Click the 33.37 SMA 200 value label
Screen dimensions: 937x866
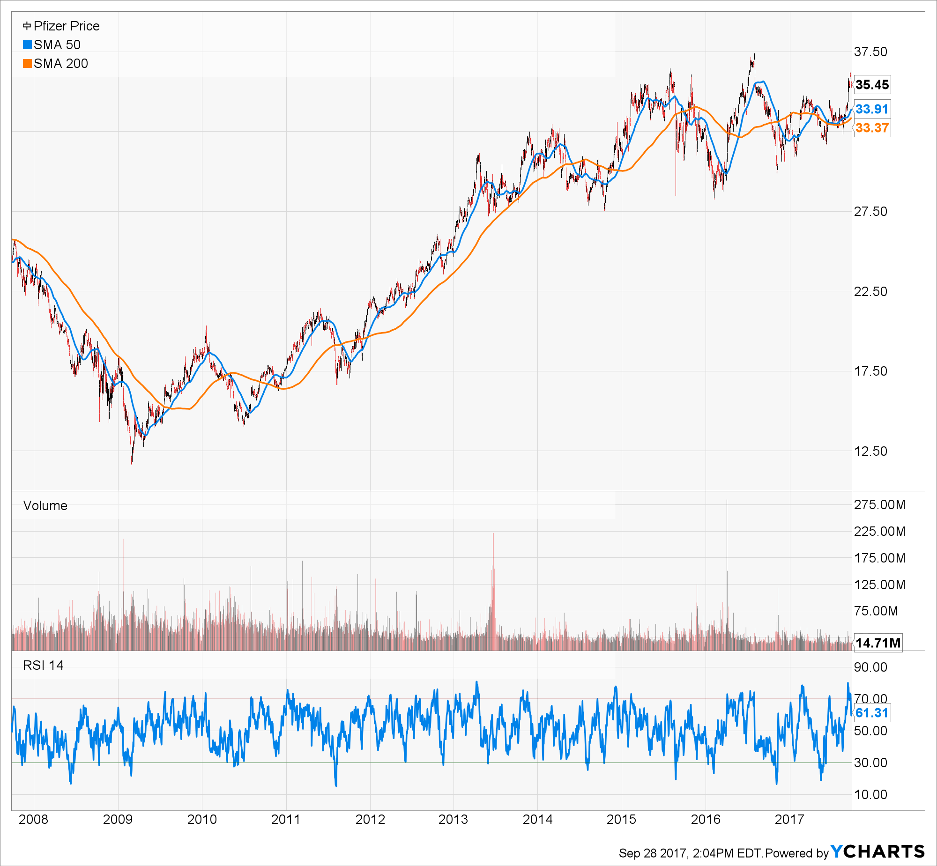(x=872, y=128)
